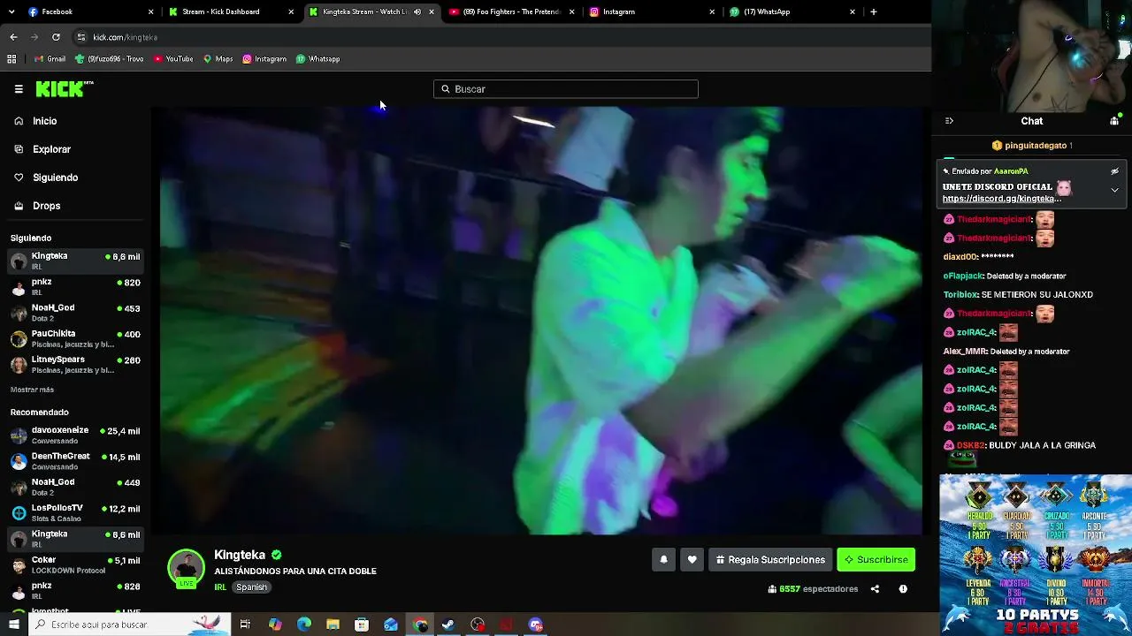This screenshot has width=1132, height=636.
Task: Open the Discord invite link in pinned message
Action: click(1002, 199)
